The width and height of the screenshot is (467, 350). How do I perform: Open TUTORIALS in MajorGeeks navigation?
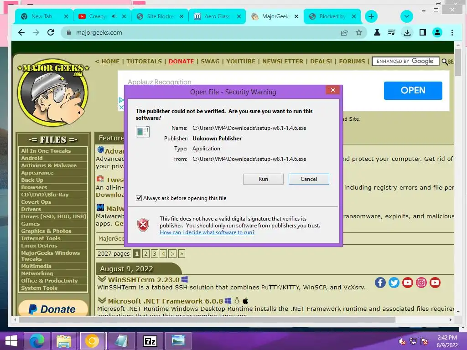pos(144,62)
